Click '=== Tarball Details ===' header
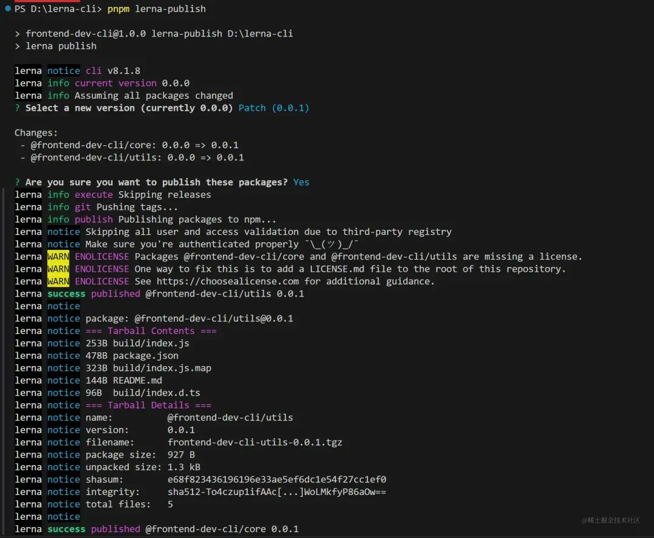This screenshot has width=654, height=538. pyautogui.click(x=148, y=405)
